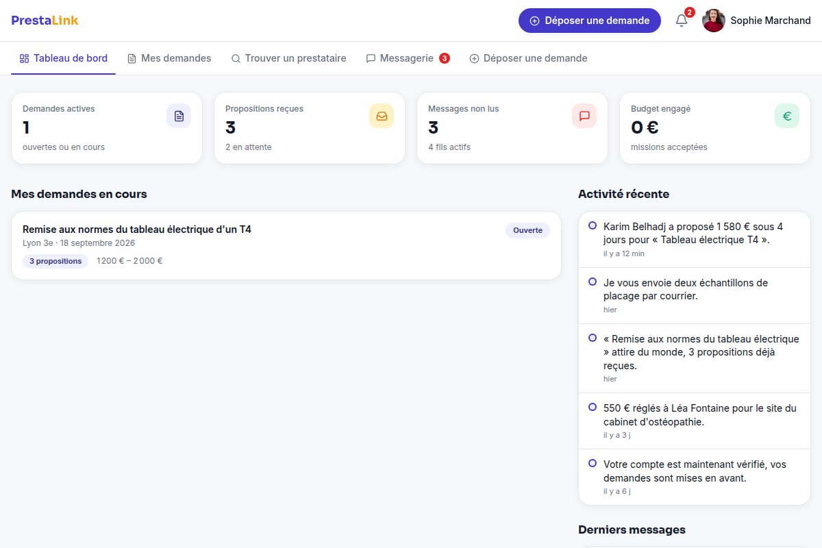Open the Messagerie tab
Image resolution: width=822 pixels, height=548 pixels.
coord(408,58)
